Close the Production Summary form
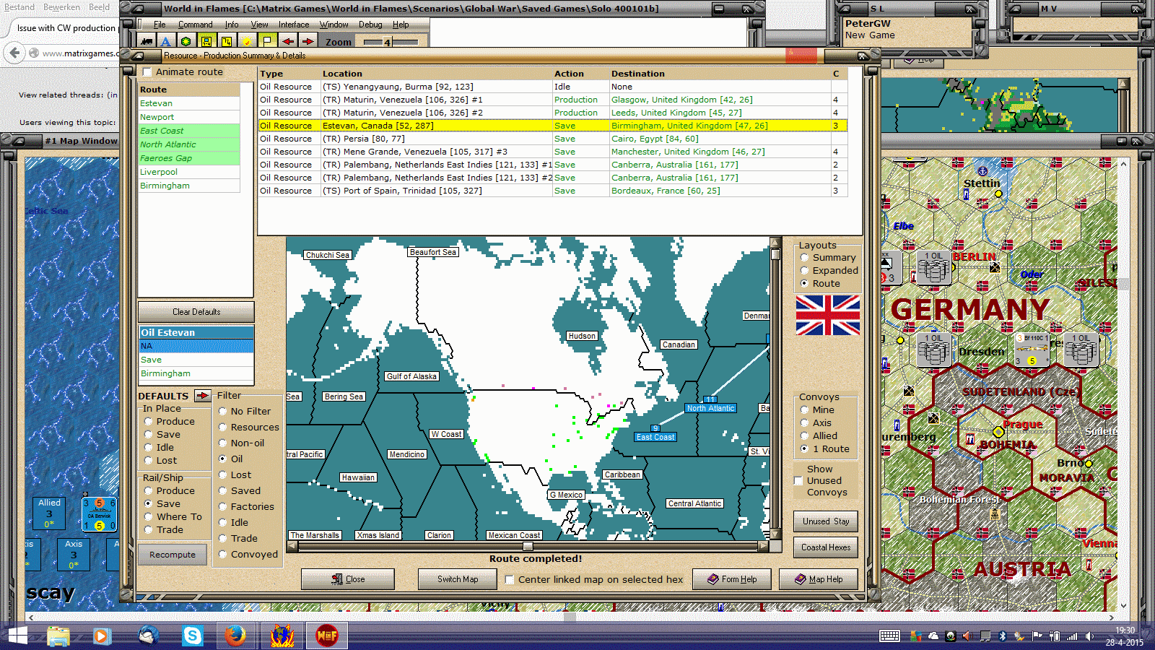 point(348,579)
